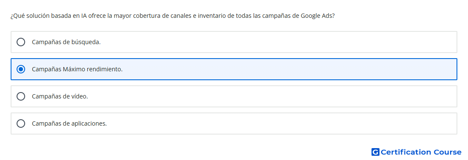Viewport: 468px width, 160px height.
Task: Click blank area of vídeo option card
Action: (x=271, y=96)
